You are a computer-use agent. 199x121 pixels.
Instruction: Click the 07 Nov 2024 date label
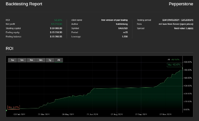(165, 114)
